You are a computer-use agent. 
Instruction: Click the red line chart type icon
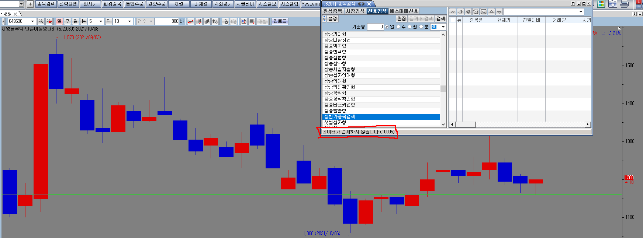click(191, 21)
